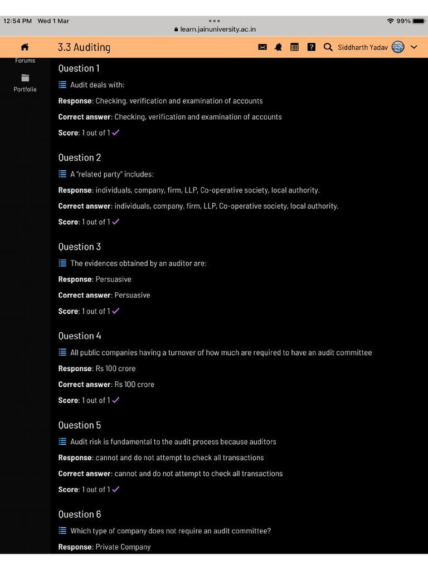The image size is (428, 570).
Task: Go to the home page icon
Action: [25, 47]
